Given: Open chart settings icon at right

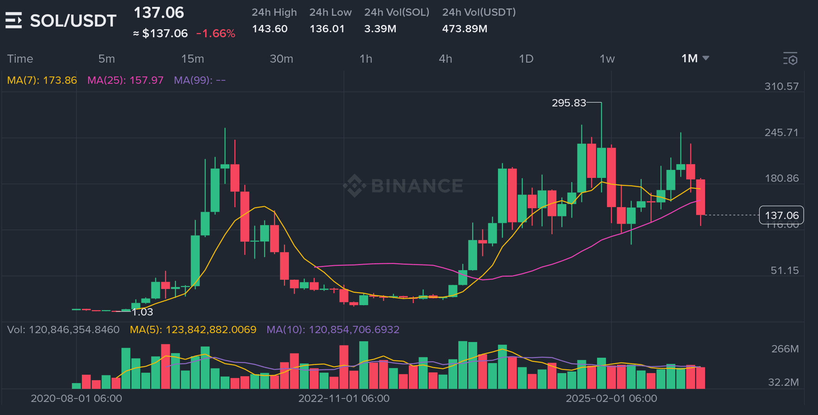Looking at the screenshot, I should (790, 59).
